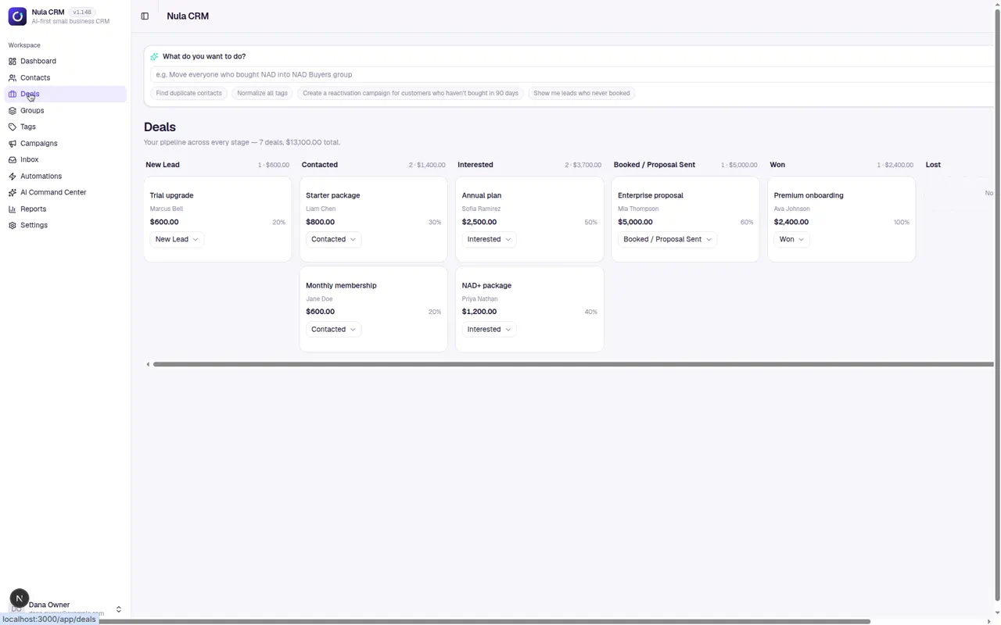Click the 'Lost' column header
Screen dimensions: 1001x625
(x=933, y=165)
